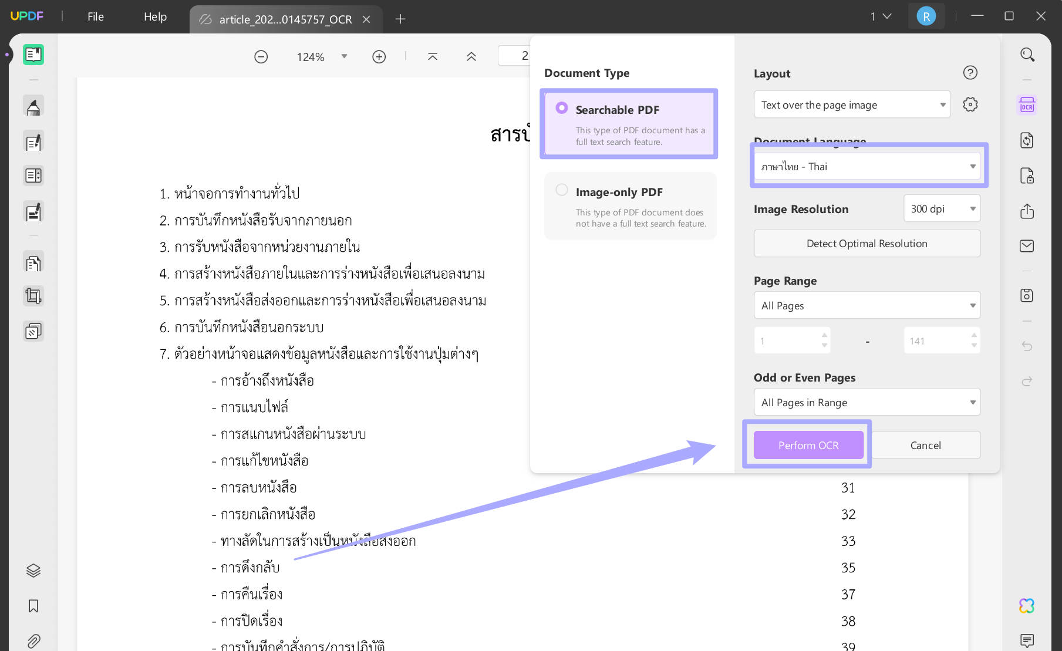Select the Image-only PDF option

pos(629,205)
